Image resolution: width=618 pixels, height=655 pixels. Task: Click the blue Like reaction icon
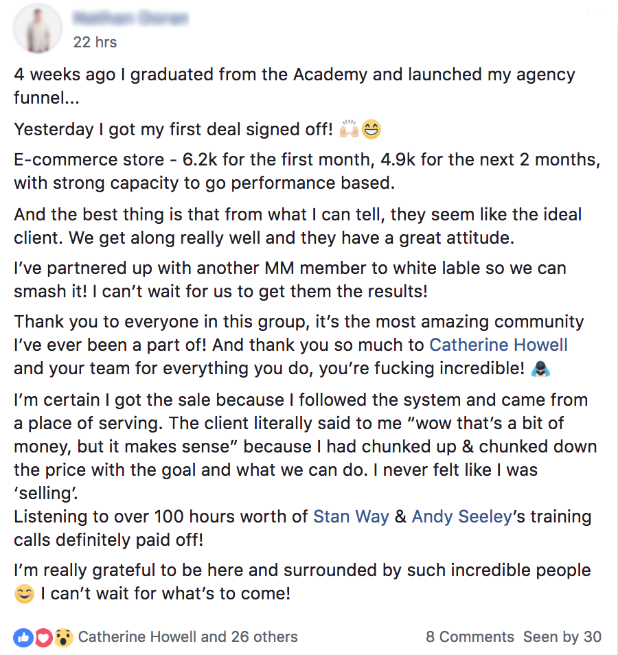tap(23, 637)
